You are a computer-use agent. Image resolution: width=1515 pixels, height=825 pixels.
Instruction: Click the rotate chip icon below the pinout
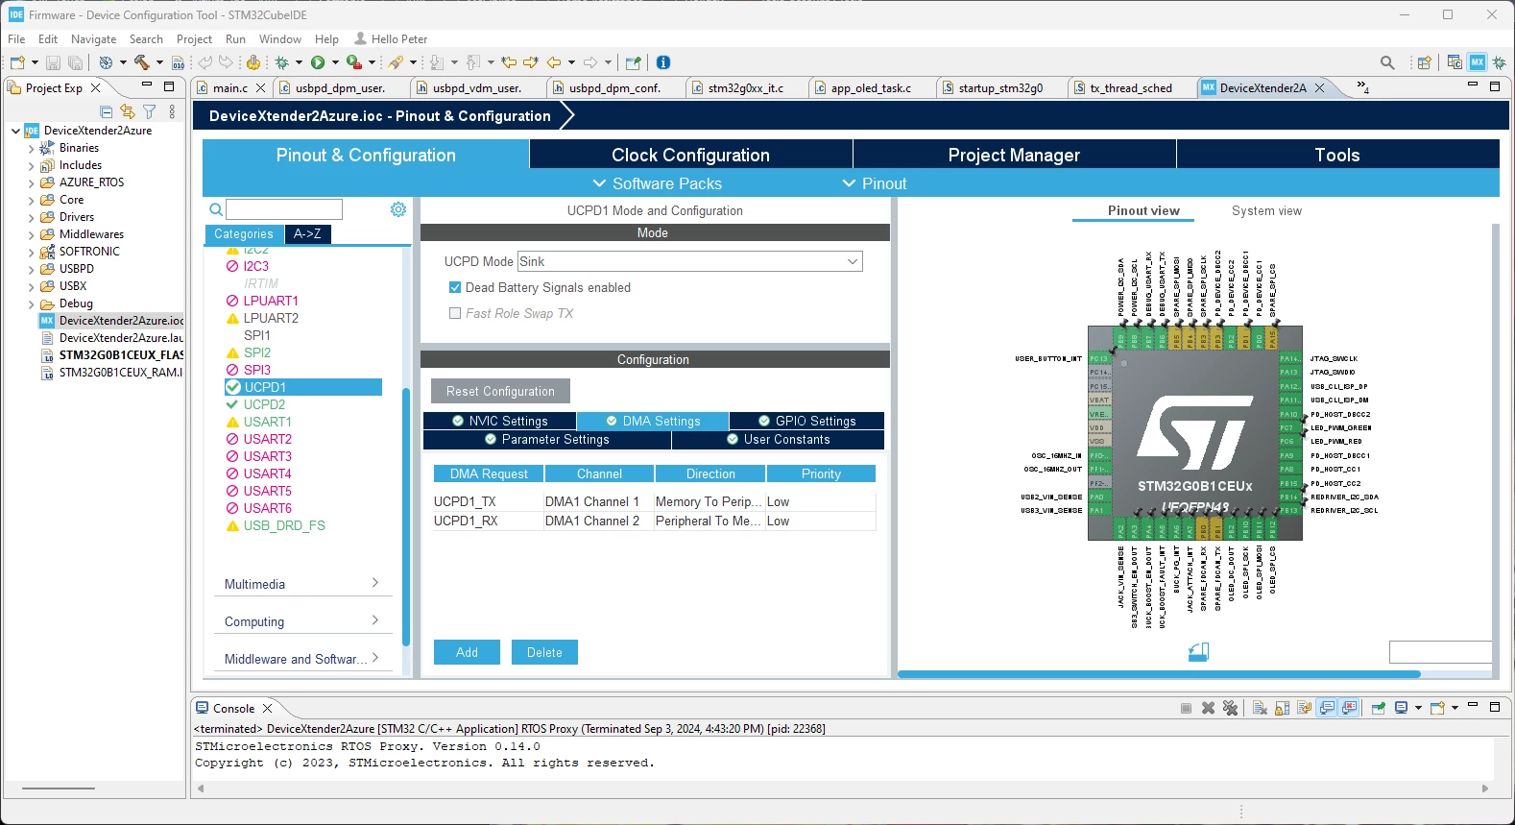(x=1198, y=652)
